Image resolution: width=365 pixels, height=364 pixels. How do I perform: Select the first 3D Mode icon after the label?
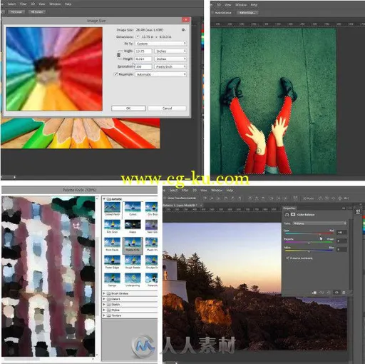(320, 198)
